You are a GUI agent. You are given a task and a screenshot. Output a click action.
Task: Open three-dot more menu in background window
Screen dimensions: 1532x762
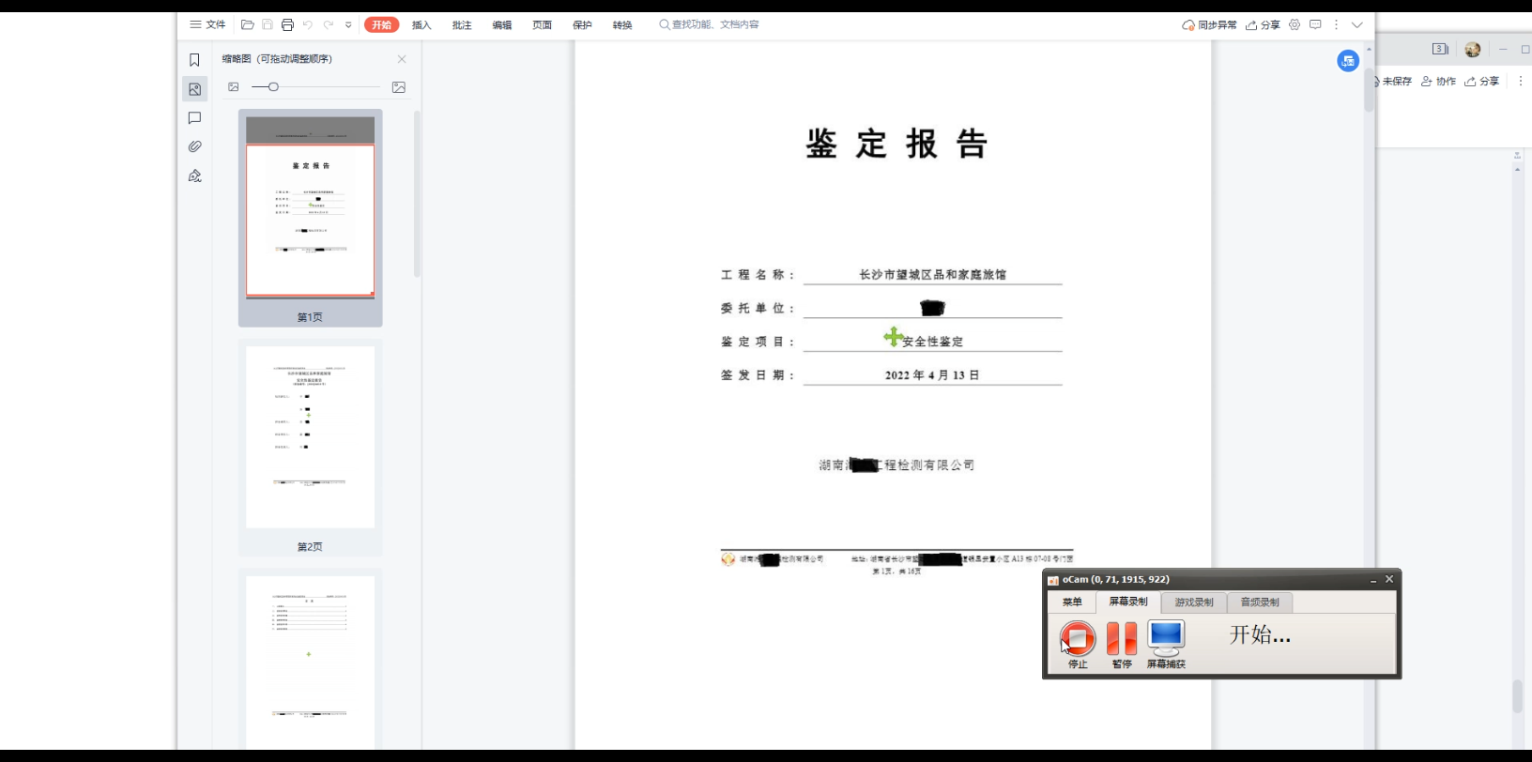[1521, 82]
